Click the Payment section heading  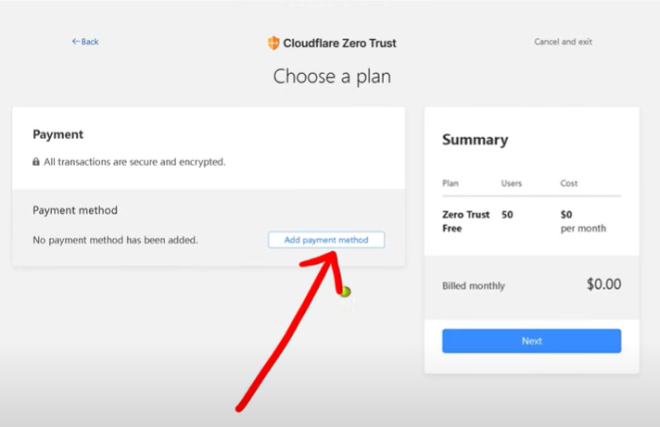point(58,134)
